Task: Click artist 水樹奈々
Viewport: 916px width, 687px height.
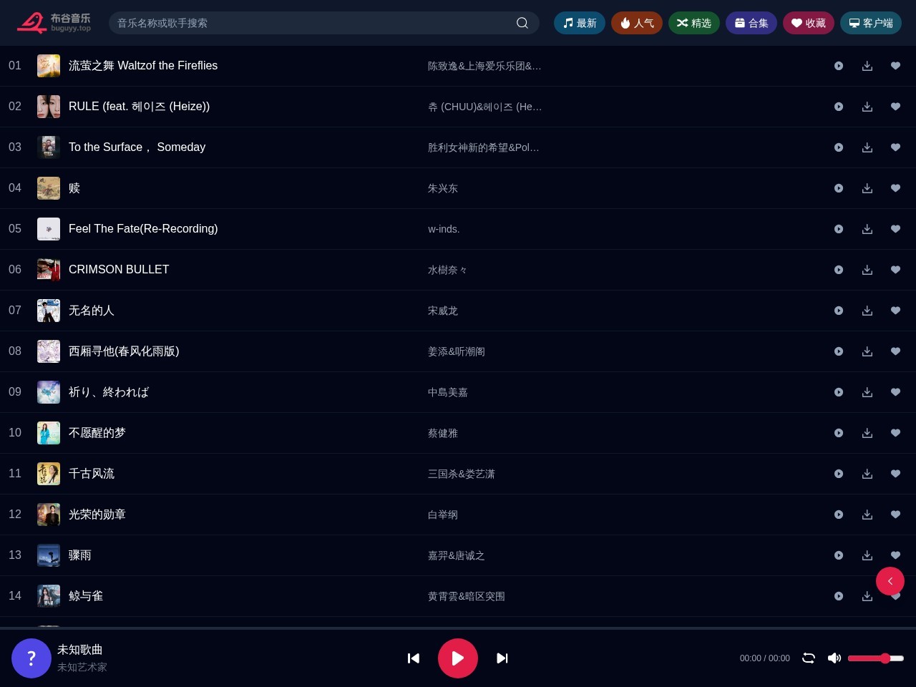Action: [x=447, y=270]
